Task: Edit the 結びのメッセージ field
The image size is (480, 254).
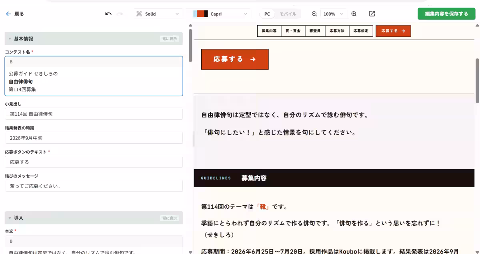Action: point(94,186)
